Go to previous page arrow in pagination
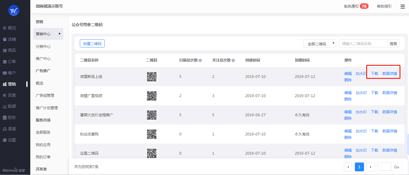Viewport: 409px width, 175px height. click(348, 167)
